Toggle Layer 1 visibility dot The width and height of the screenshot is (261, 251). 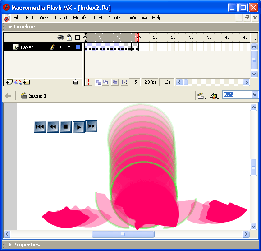(x=60, y=47)
